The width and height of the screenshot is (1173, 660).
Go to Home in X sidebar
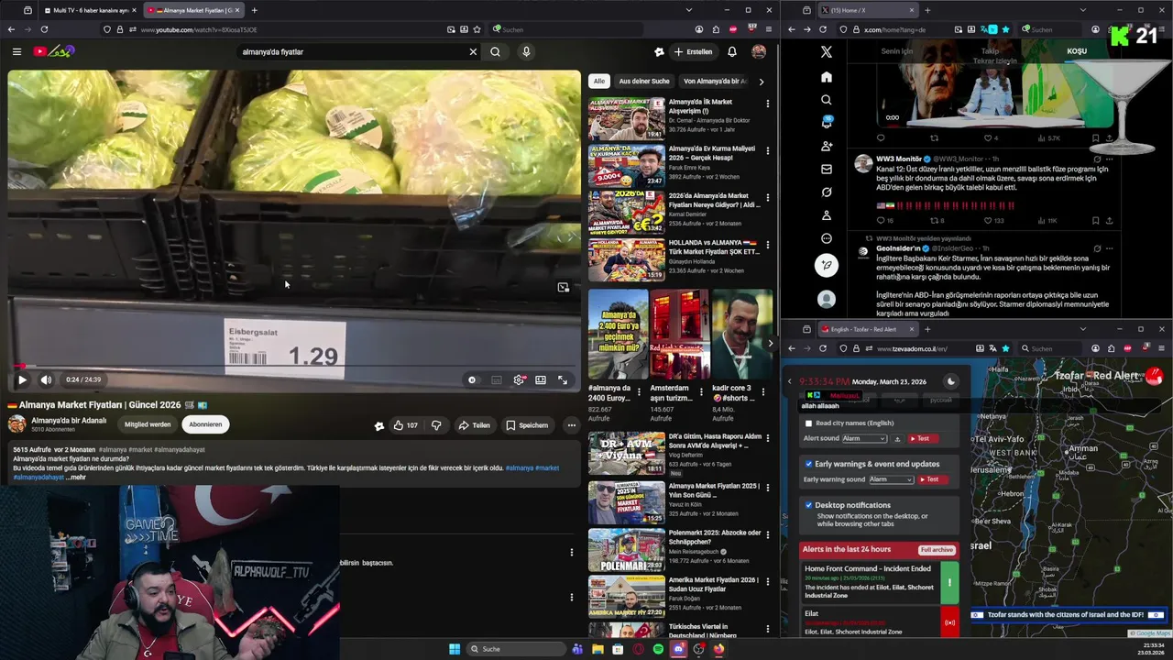point(826,77)
